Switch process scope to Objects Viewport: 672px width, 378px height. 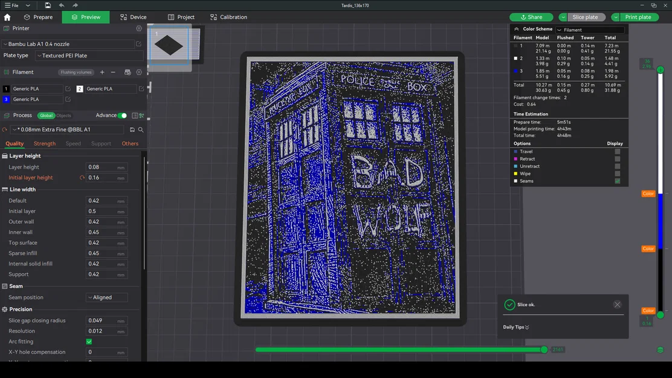coord(63,116)
